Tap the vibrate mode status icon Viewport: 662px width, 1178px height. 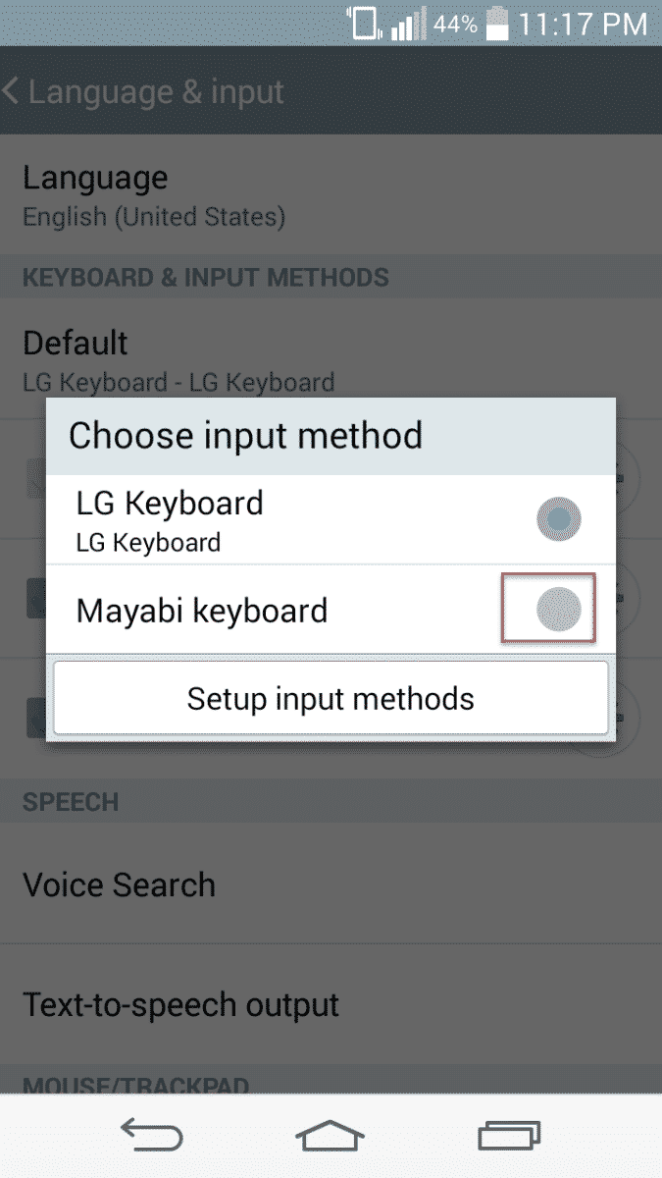(x=363, y=24)
